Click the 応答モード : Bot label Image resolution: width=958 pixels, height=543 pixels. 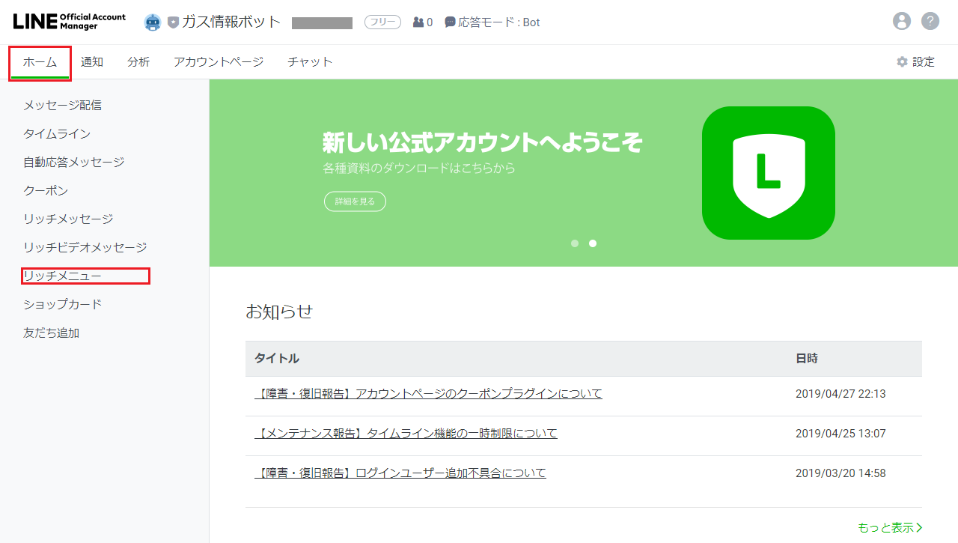[499, 22]
